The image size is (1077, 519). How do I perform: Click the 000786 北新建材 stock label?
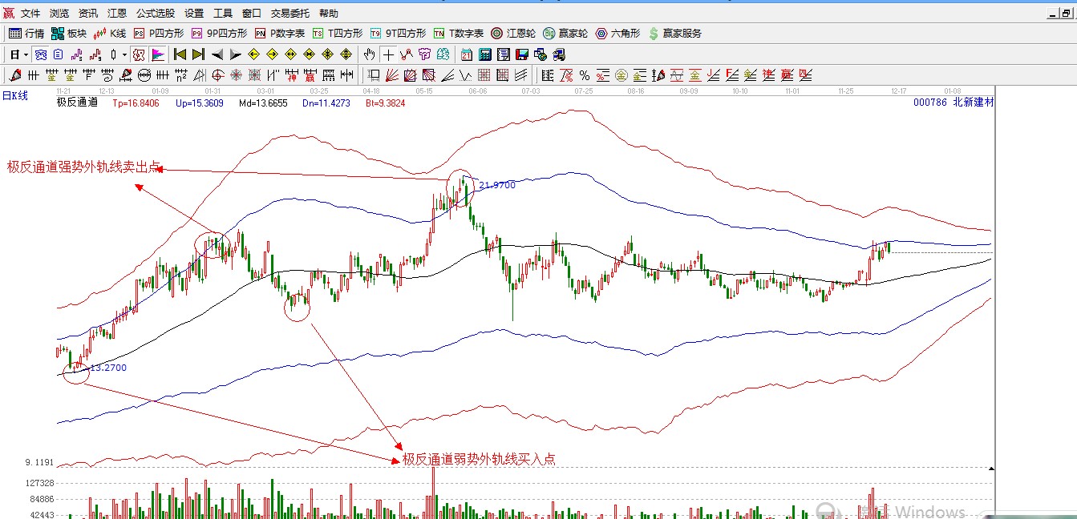point(953,103)
